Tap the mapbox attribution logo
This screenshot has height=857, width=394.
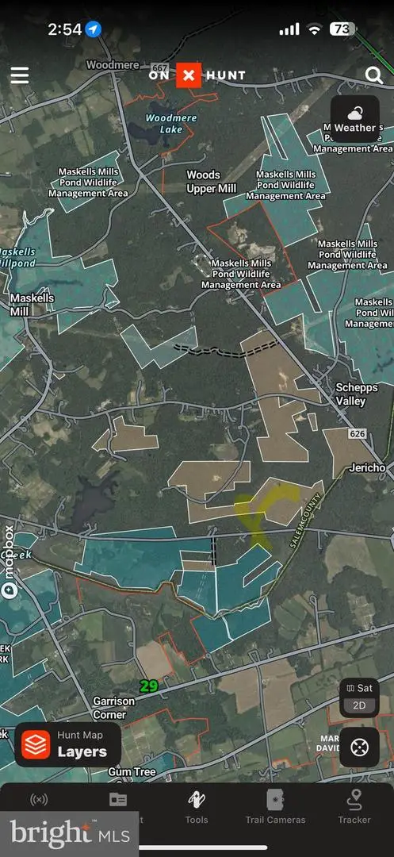(8, 561)
